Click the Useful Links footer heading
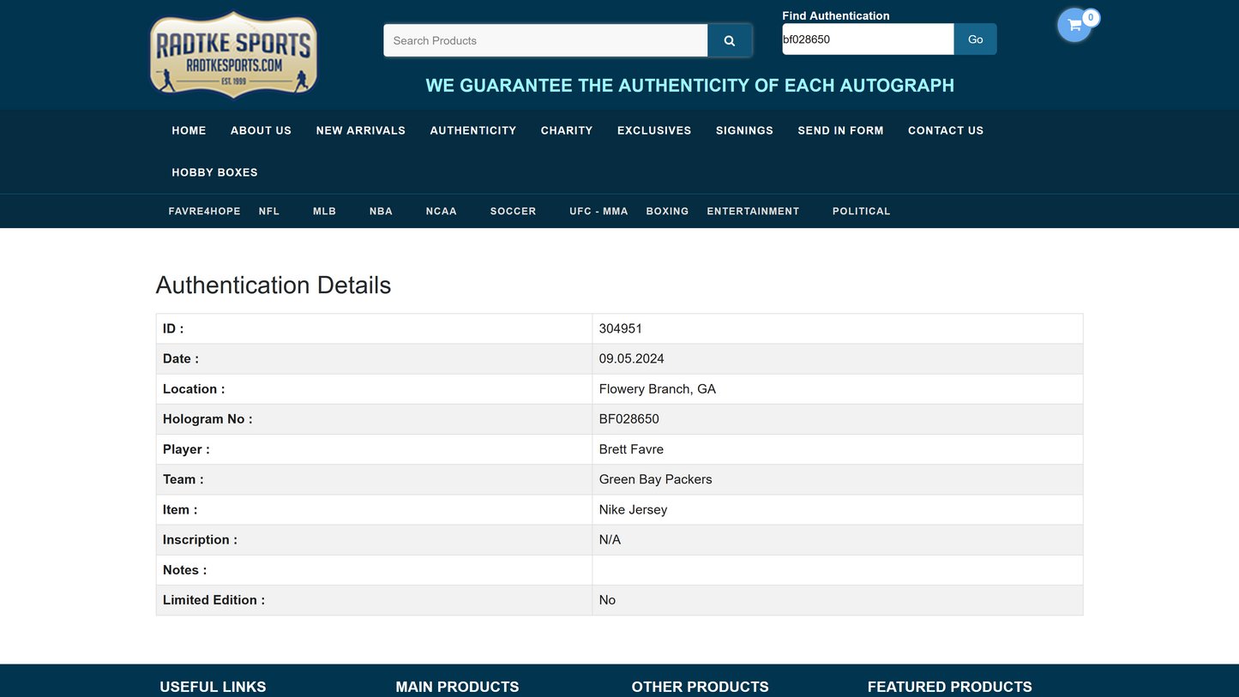The image size is (1239, 697). (213, 687)
